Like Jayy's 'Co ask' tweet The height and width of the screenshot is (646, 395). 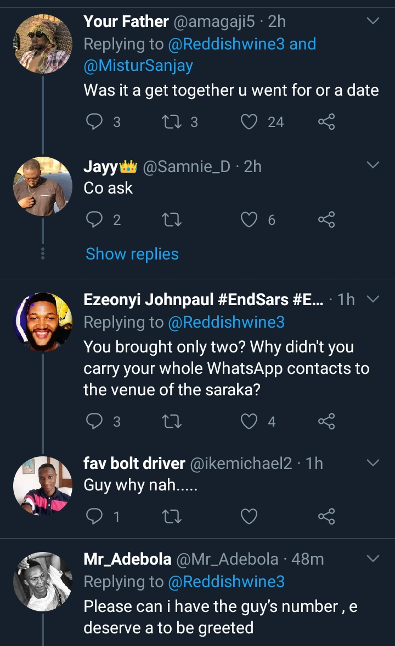tap(250, 220)
